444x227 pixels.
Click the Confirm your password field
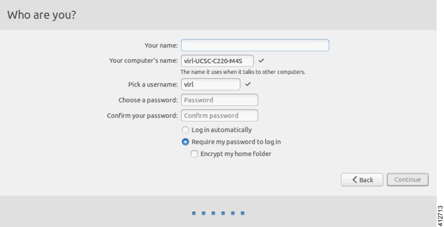click(219, 115)
